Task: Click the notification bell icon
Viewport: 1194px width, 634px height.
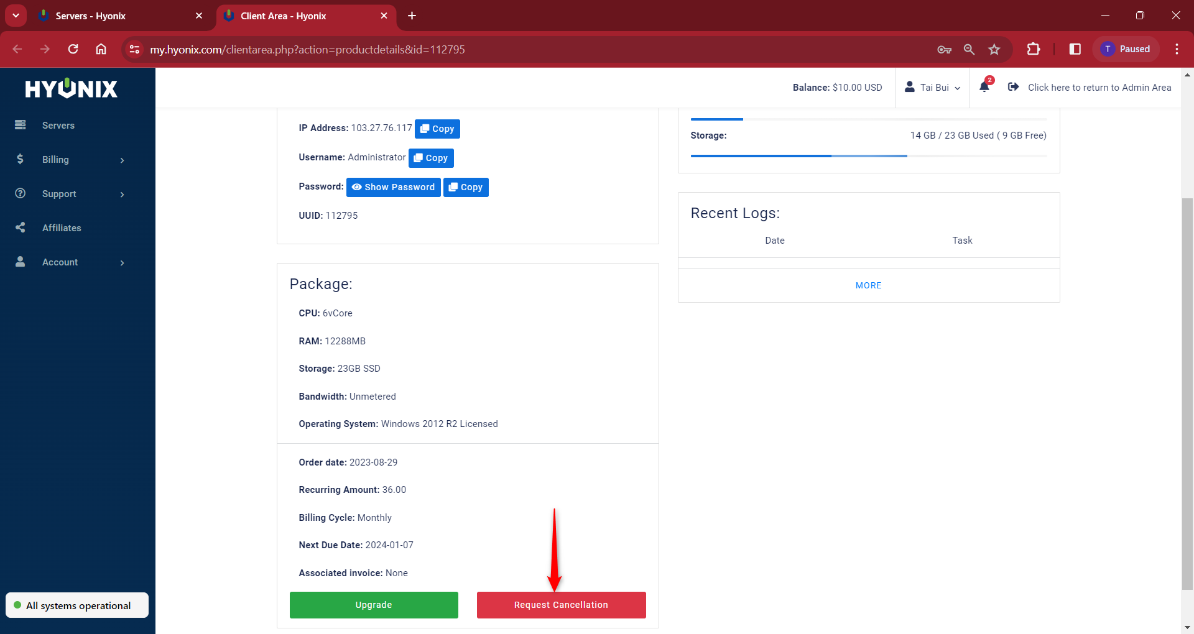Action: (x=984, y=87)
